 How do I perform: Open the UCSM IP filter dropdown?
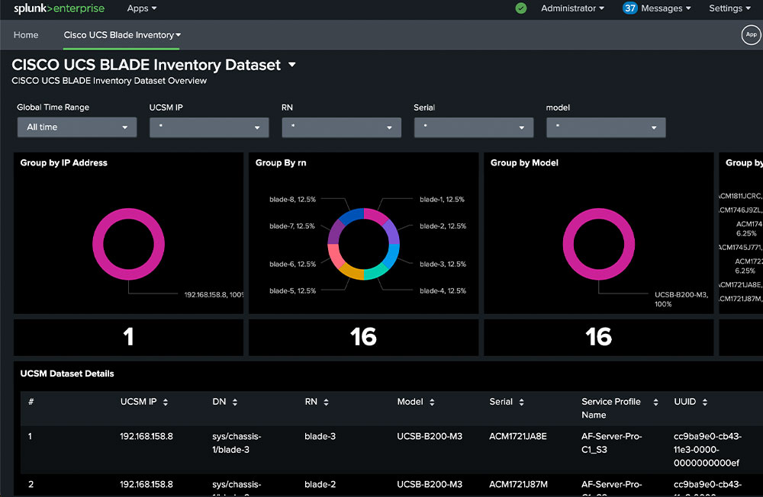[x=209, y=127]
